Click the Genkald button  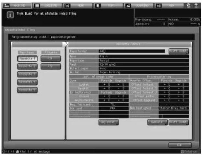pyautogui.click(x=158, y=122)
